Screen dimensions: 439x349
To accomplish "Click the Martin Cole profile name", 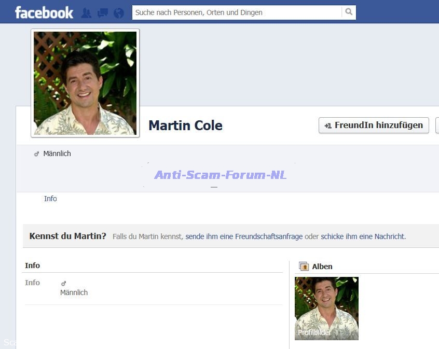I will pyautogui.click(x=185, y=125).
